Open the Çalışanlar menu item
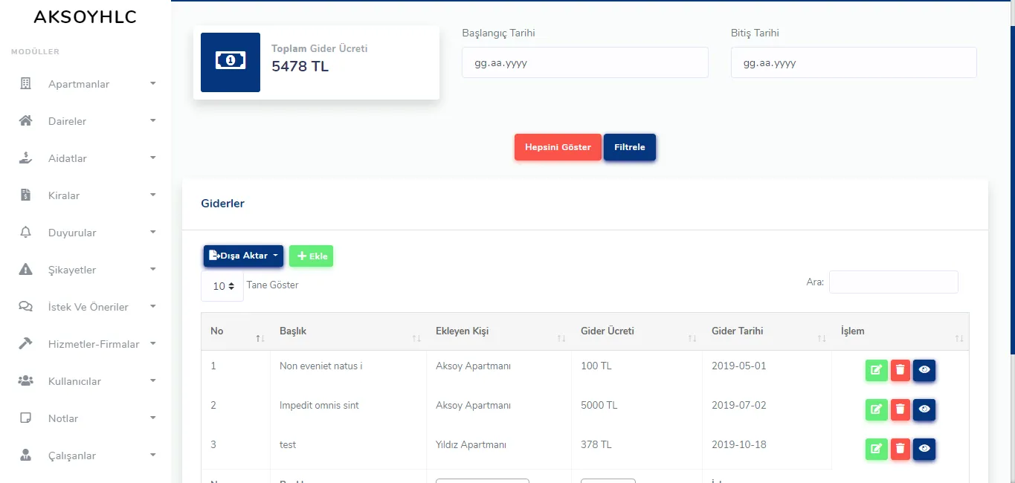Screen dimensions: 1015x483 click(86, 456)
